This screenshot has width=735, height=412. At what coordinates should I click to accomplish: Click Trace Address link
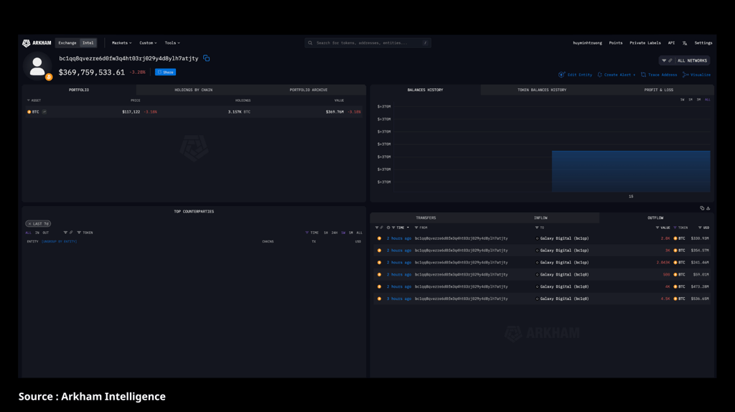tap(659, 75)
